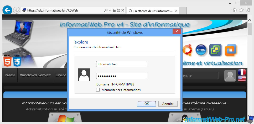Open Favorites with the star icon
The image size is (254, 124).
(x=241, y=10)
